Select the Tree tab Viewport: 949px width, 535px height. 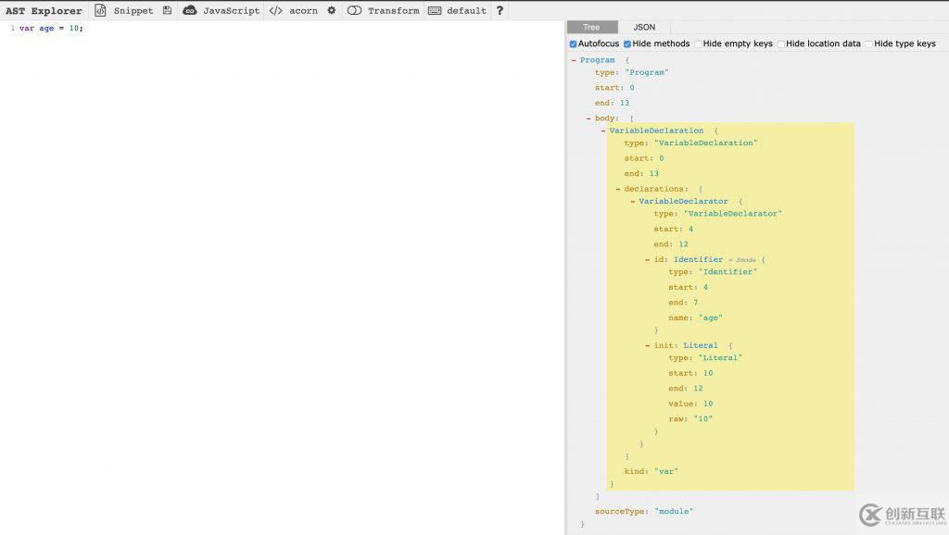[591, 27]
